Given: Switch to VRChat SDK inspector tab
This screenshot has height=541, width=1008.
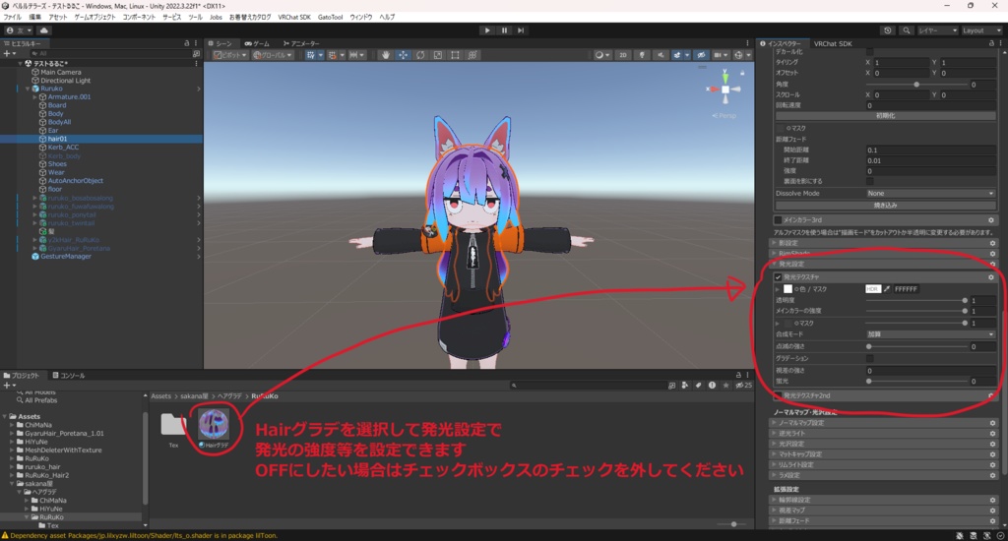Looking at the screenshot, I should (833, 43).
